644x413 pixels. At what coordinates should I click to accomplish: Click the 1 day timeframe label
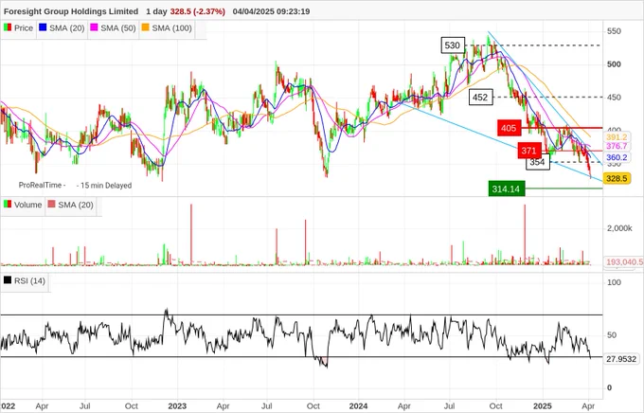pos(156,11)
